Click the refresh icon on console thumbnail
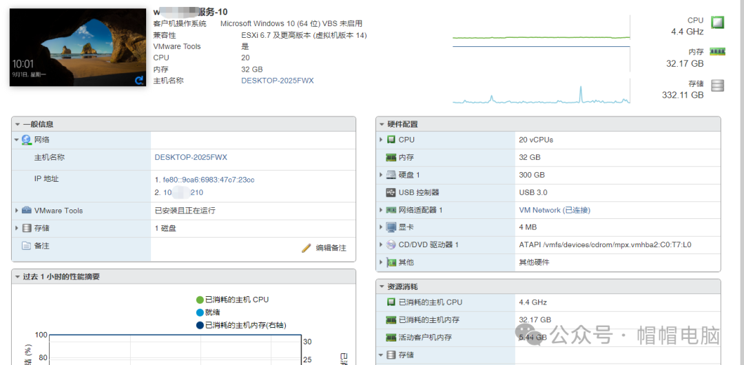Screen dimensions: 744x365 [x=139, y=80]
